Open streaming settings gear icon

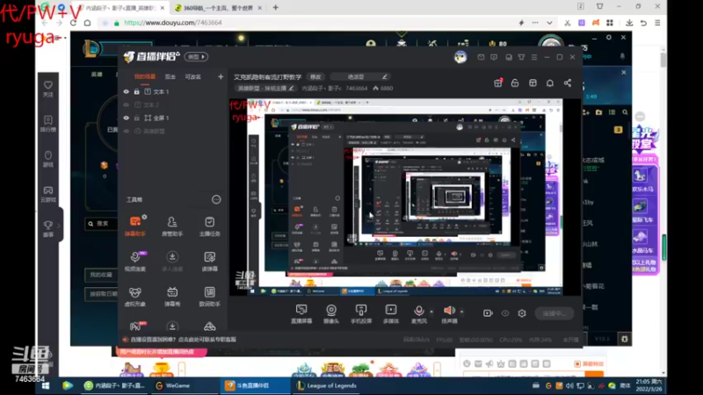522,313
